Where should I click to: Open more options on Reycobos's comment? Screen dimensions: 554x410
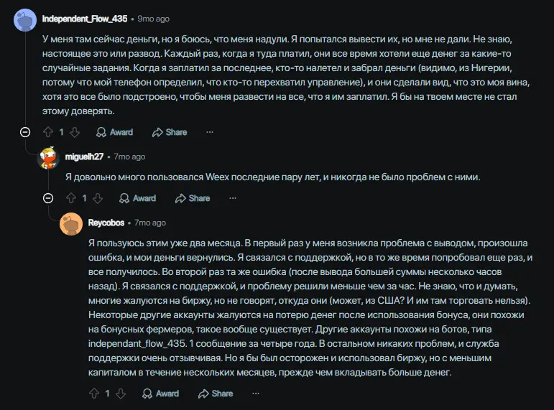click(x=256, y=393)
